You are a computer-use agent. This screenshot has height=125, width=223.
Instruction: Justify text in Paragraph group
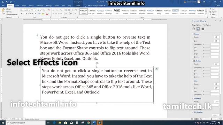61,14
